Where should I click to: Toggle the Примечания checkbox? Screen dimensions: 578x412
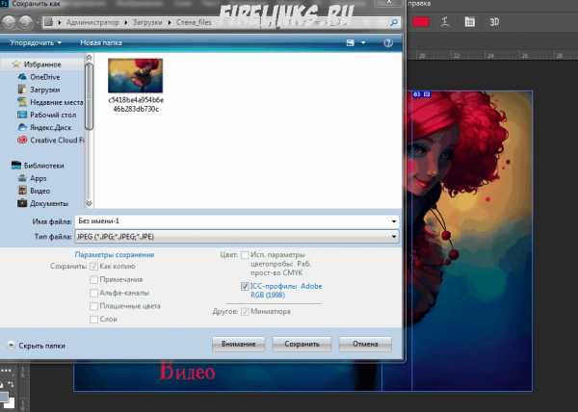(x=93, y=280)
